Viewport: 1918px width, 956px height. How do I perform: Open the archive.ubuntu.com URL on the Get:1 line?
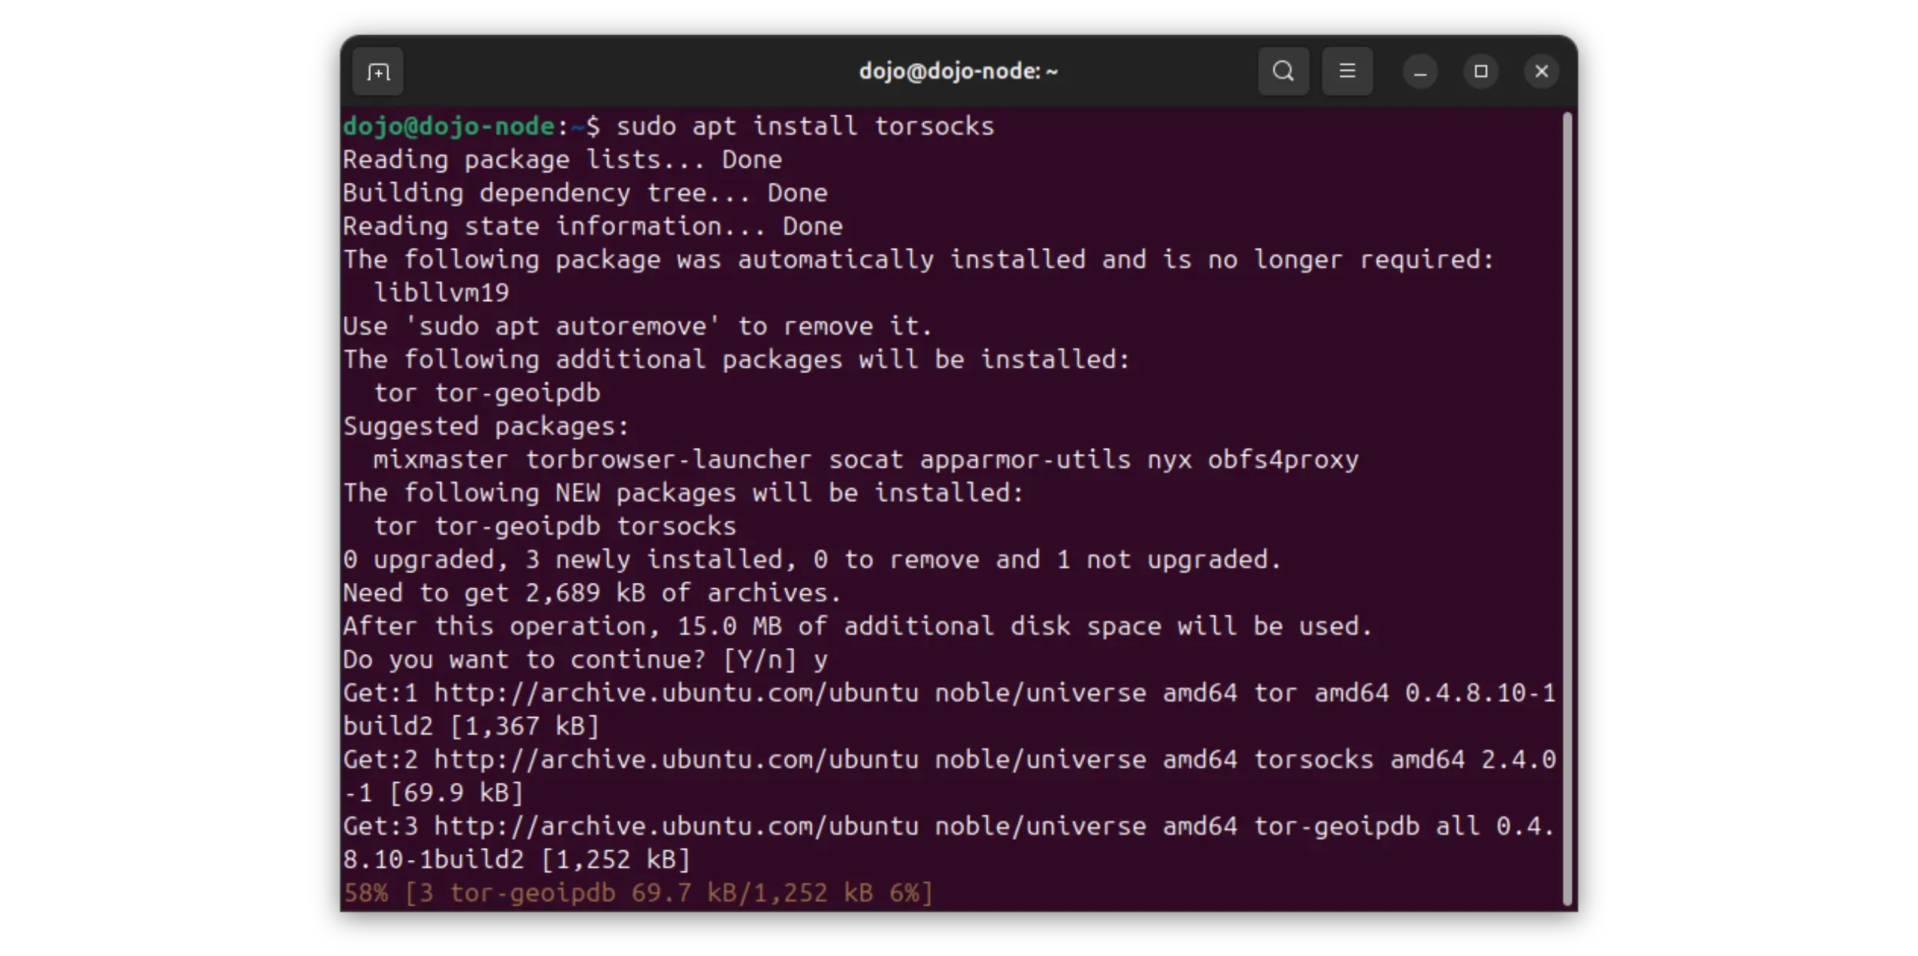pos(676,693)
